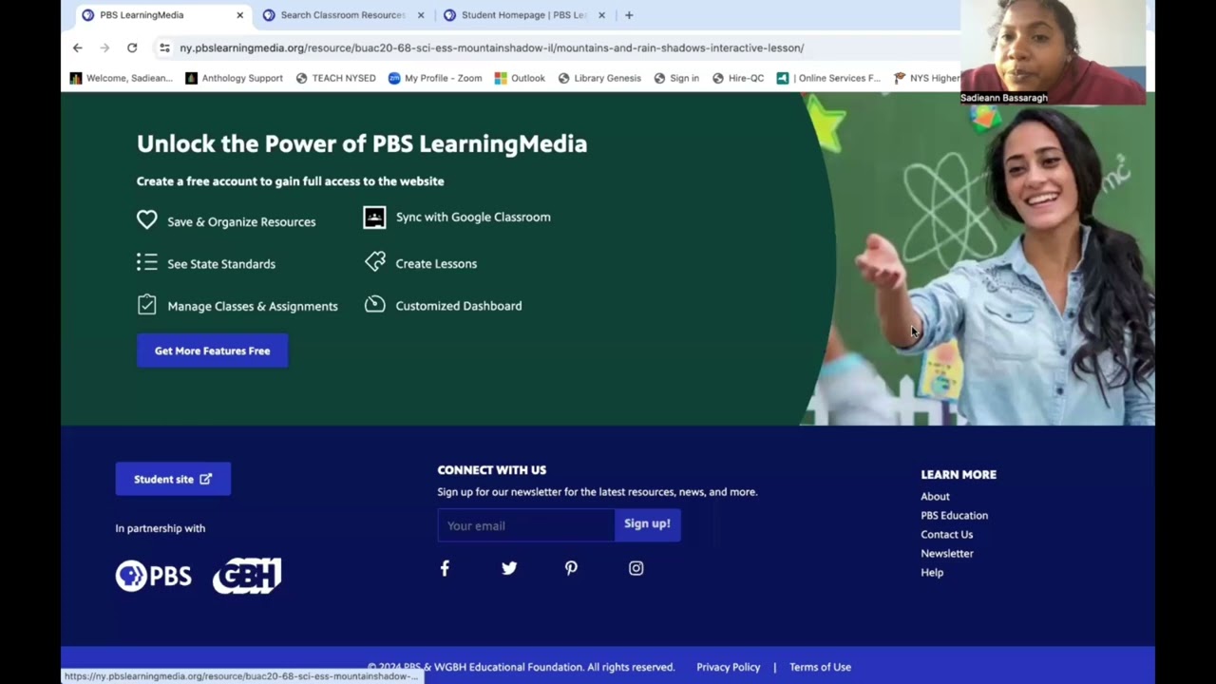Close the PBS LearningMedia tab
This screenshot has height=684, width=1216.
pos(240,15)
